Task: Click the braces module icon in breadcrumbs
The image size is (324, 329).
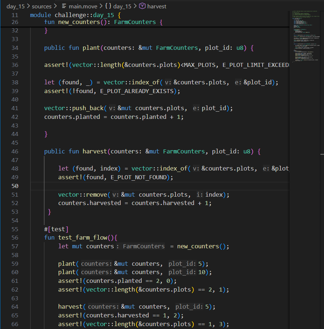Action: pos(108,6)
